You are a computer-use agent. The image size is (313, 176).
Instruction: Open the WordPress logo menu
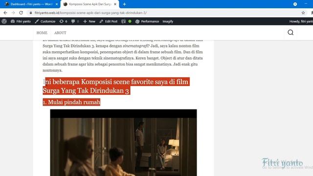point(4,22)
